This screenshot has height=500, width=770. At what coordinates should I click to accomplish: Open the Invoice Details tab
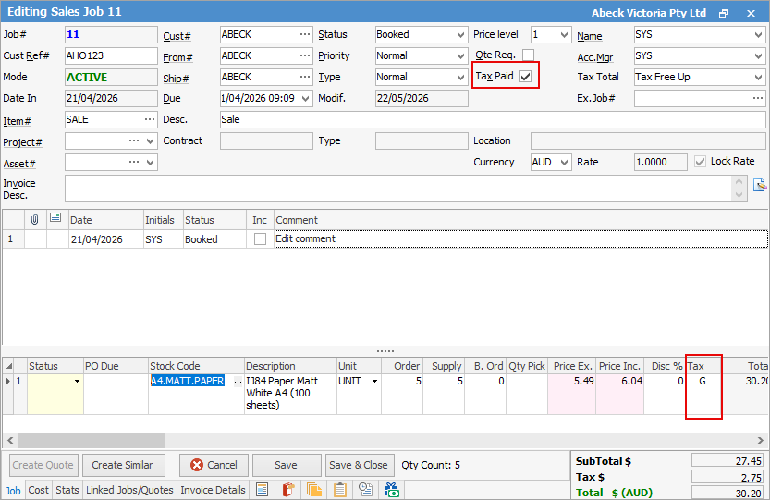pos(213,490)
